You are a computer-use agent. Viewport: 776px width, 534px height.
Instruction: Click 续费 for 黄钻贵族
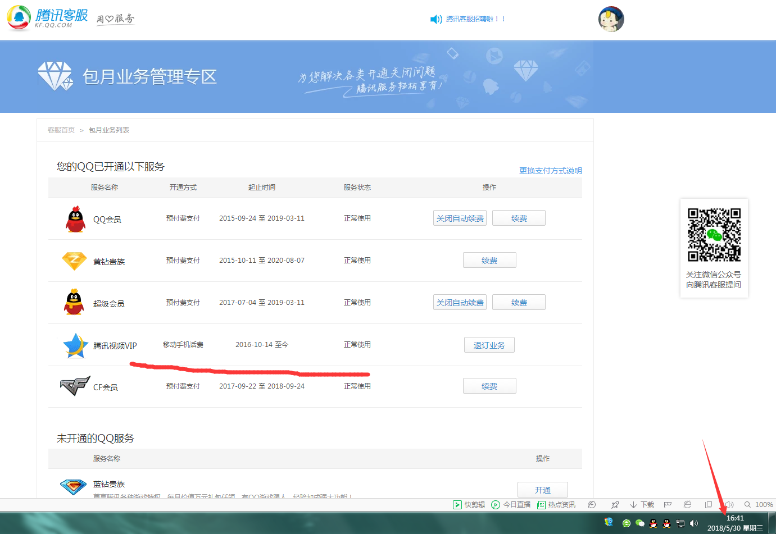pos(489,260)
